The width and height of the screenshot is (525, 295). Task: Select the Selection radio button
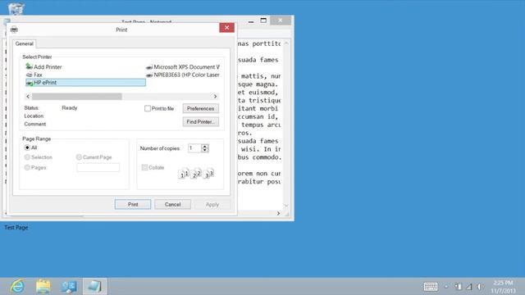[27, 157]
